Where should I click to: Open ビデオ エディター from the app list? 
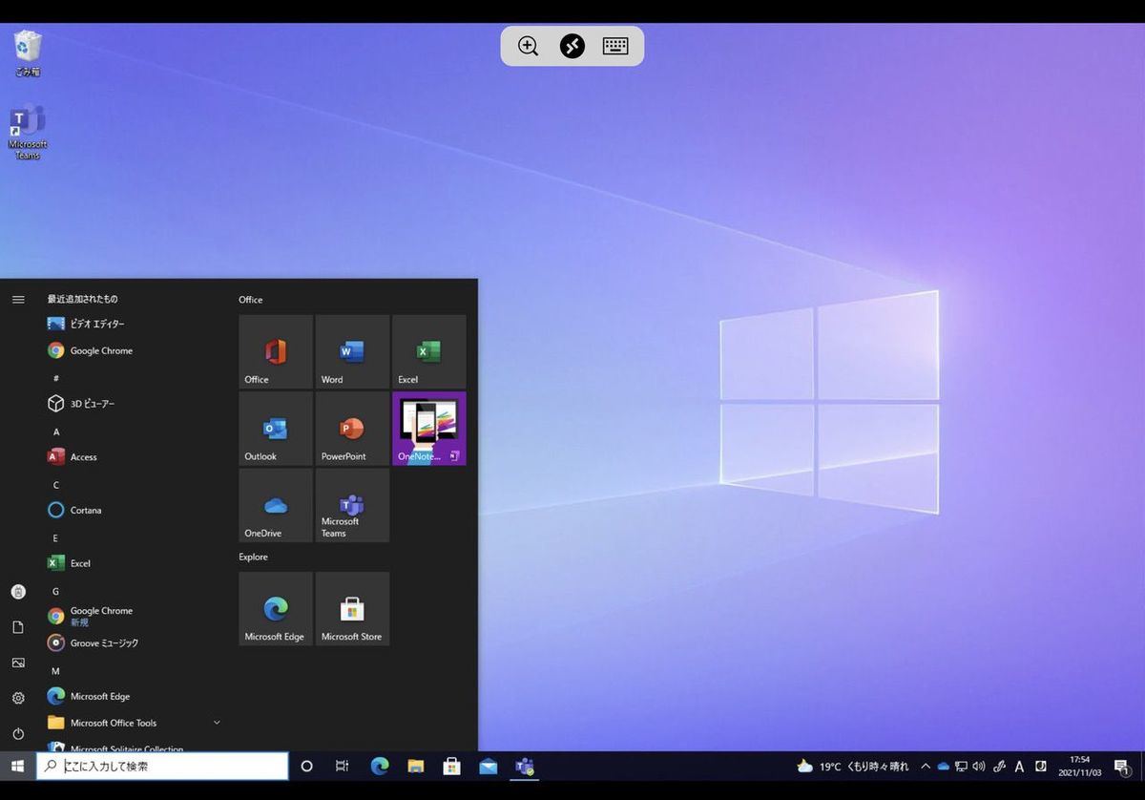pyautogui.click(x=134, y=324)
